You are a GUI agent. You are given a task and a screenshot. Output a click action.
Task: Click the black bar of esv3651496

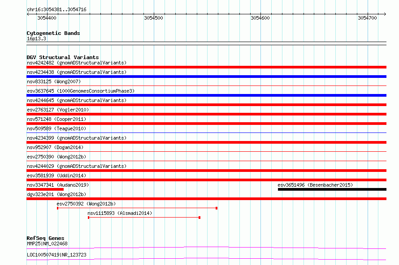[332, 189]
